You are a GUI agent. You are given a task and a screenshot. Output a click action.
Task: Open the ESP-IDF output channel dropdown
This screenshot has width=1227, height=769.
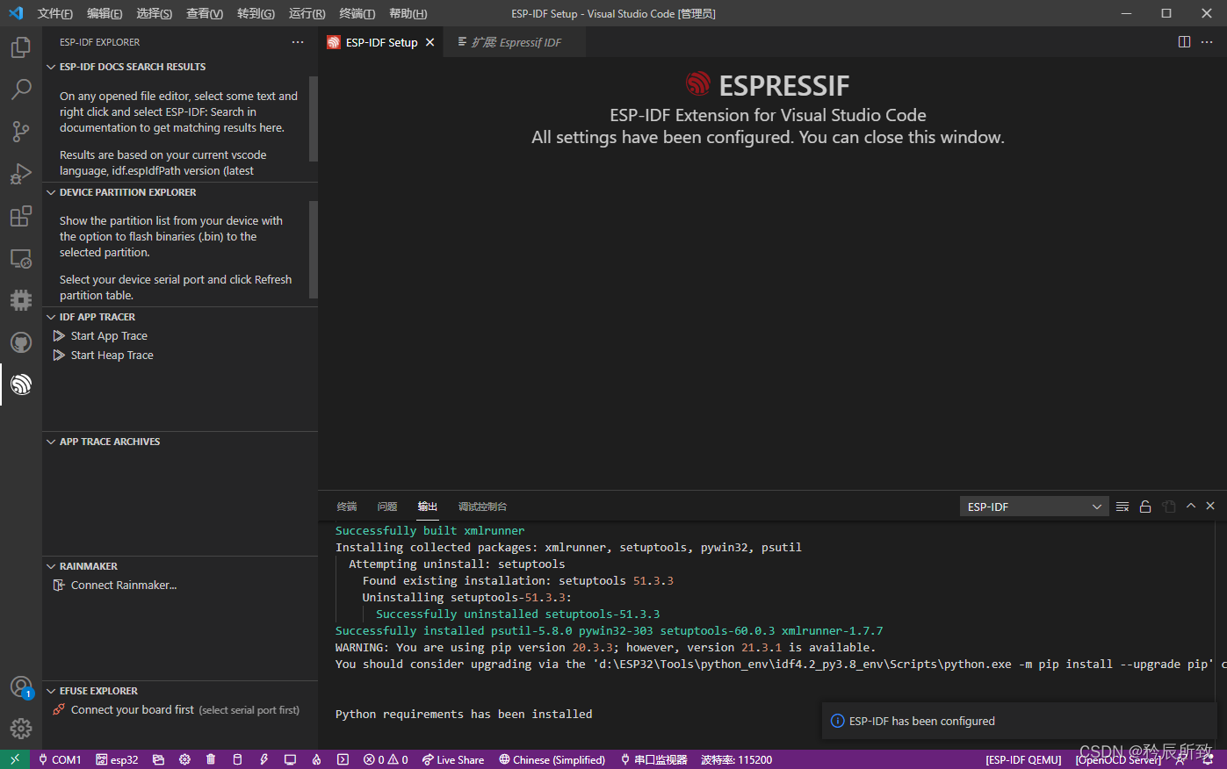coord(1034,507)
